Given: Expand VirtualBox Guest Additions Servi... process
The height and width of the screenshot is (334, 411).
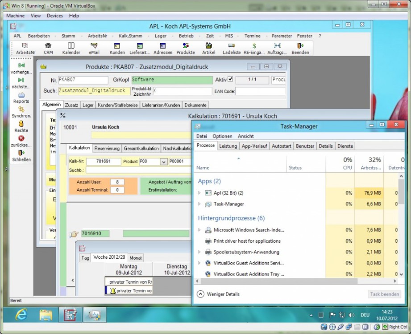Looking at the screenshot, I should tap(199, 263).
